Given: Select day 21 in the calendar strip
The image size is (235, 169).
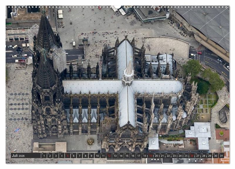Looking at the screenshot, I should 162,156.
